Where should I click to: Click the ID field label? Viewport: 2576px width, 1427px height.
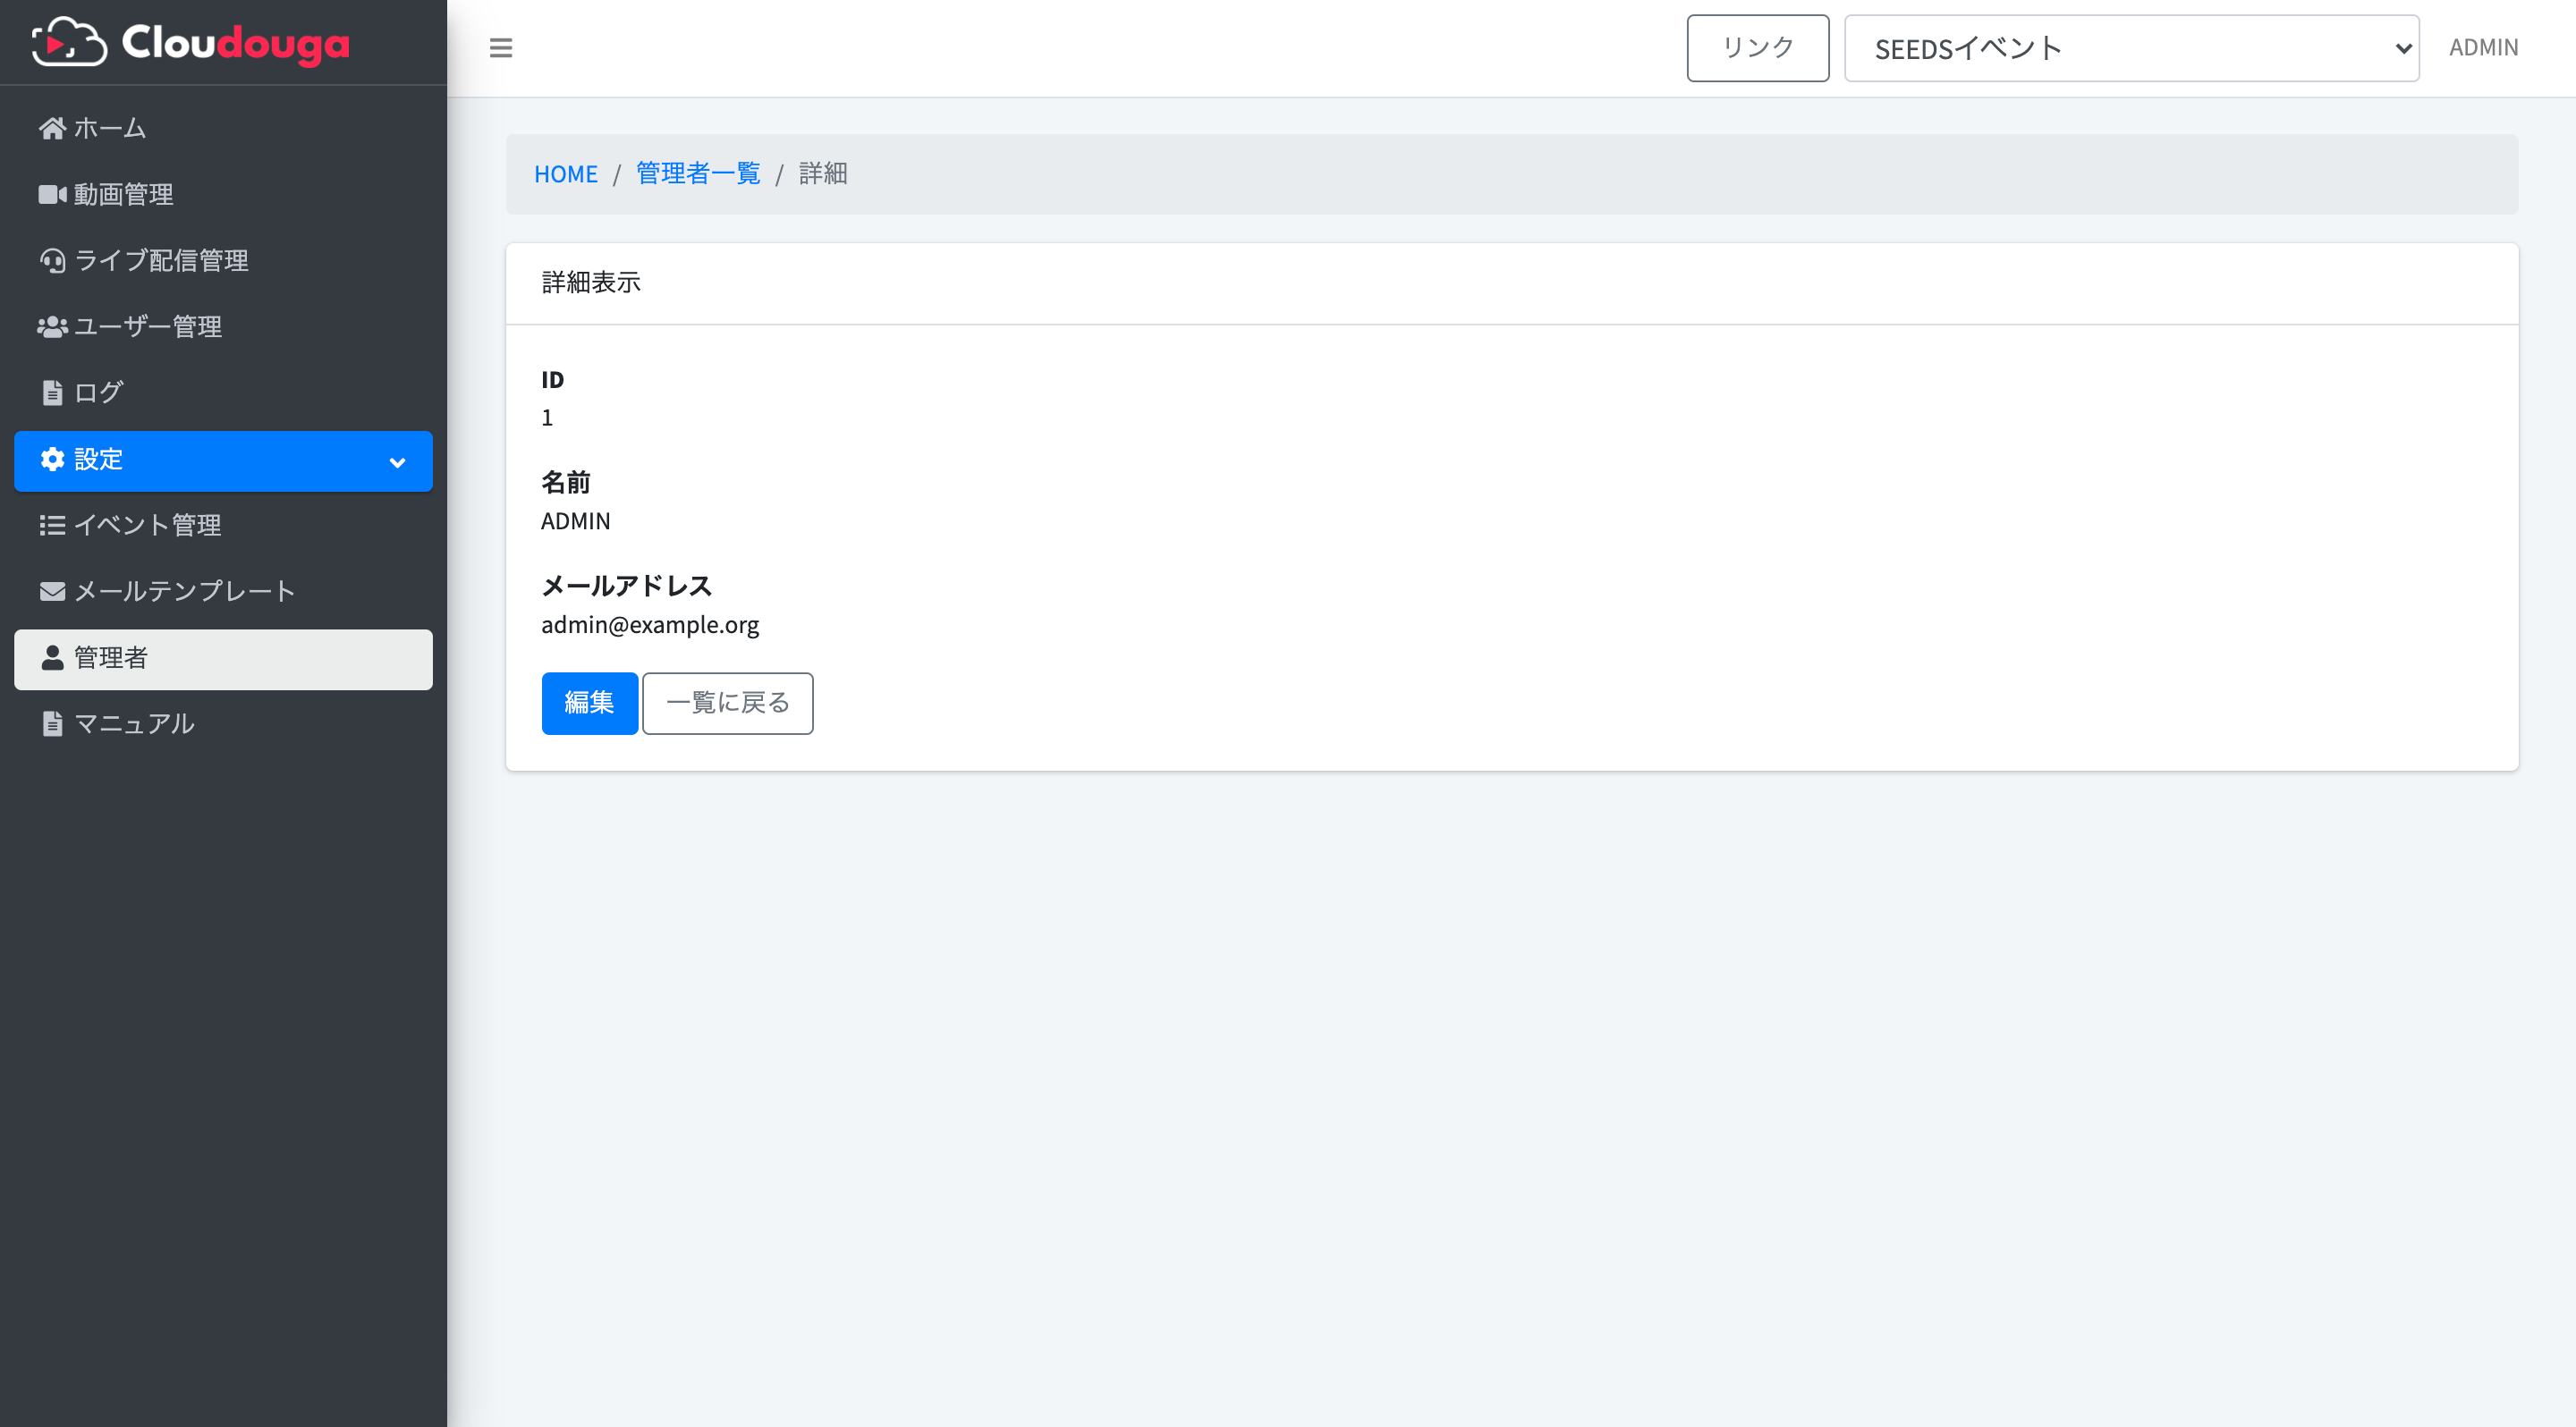[552, 380]
